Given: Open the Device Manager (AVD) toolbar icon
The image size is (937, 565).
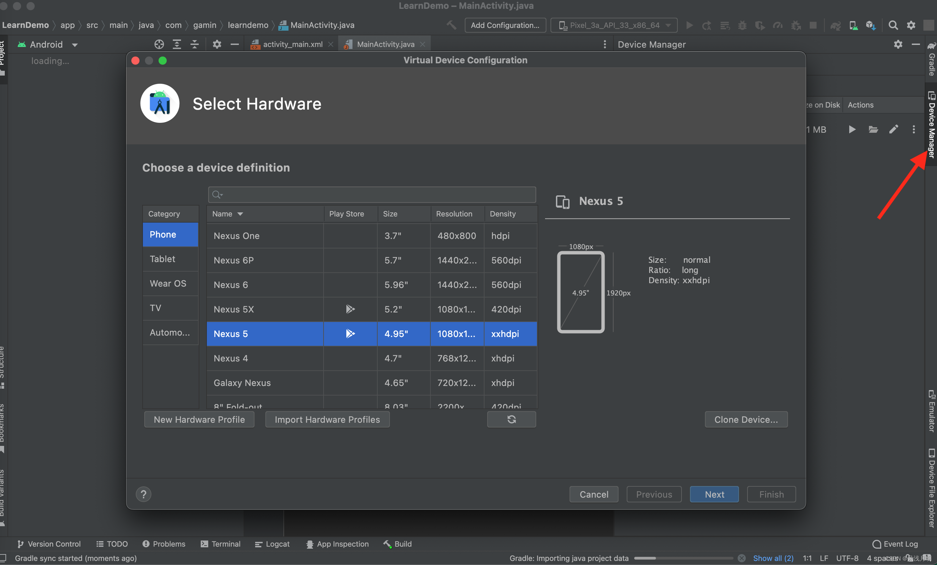Looking at the screenshot, I should [853, 25].
